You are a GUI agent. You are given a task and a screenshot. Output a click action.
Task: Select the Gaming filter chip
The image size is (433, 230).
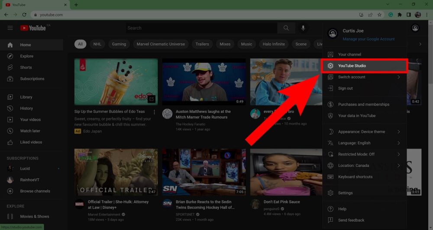(119, 44)
